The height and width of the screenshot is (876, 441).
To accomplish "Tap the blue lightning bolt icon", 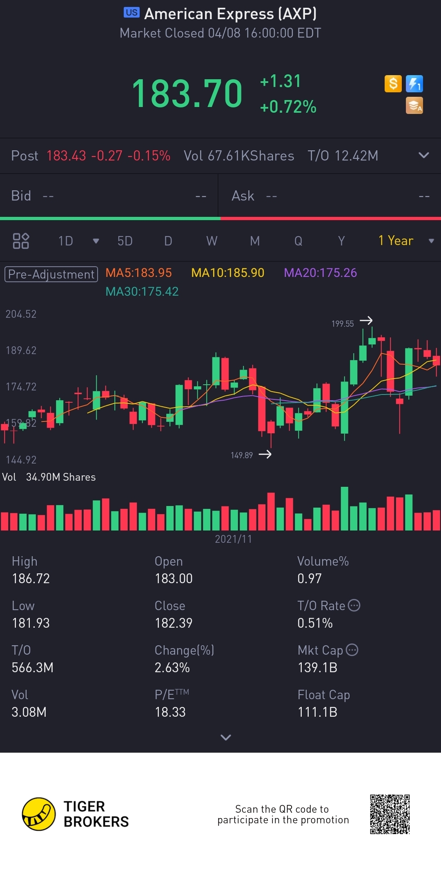I will (414, 84).
